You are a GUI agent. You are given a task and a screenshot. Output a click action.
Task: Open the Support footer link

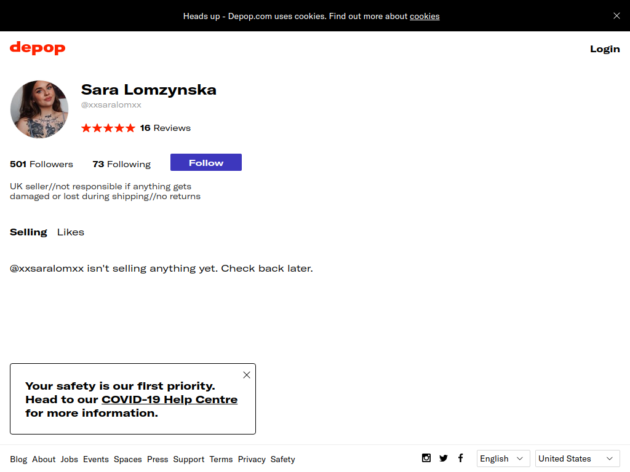pos(189,459)
